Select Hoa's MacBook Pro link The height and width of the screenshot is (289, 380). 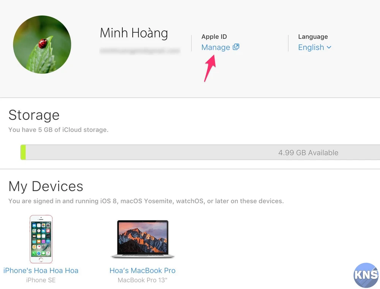click(x=142, y=270)
